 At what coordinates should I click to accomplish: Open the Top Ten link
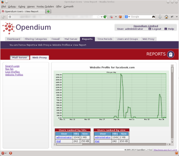9,69
